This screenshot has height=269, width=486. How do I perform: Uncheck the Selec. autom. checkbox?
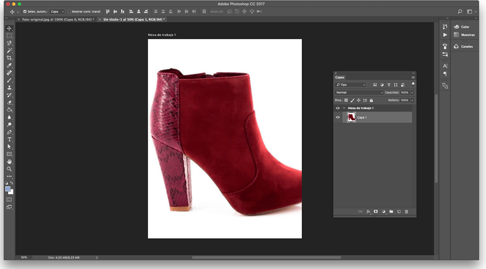click(x=25, y=11)
